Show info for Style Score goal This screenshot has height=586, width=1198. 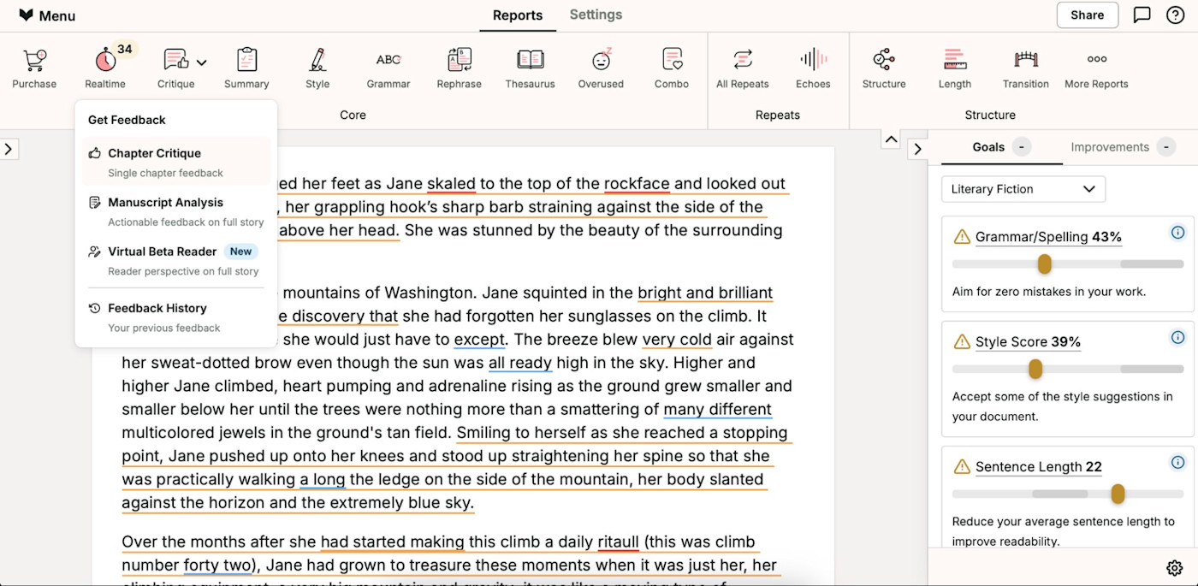[1177, 338]
